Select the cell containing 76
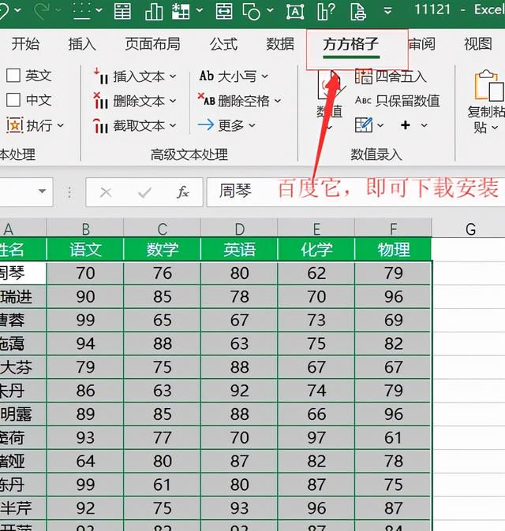 click(x=162, y=273)
